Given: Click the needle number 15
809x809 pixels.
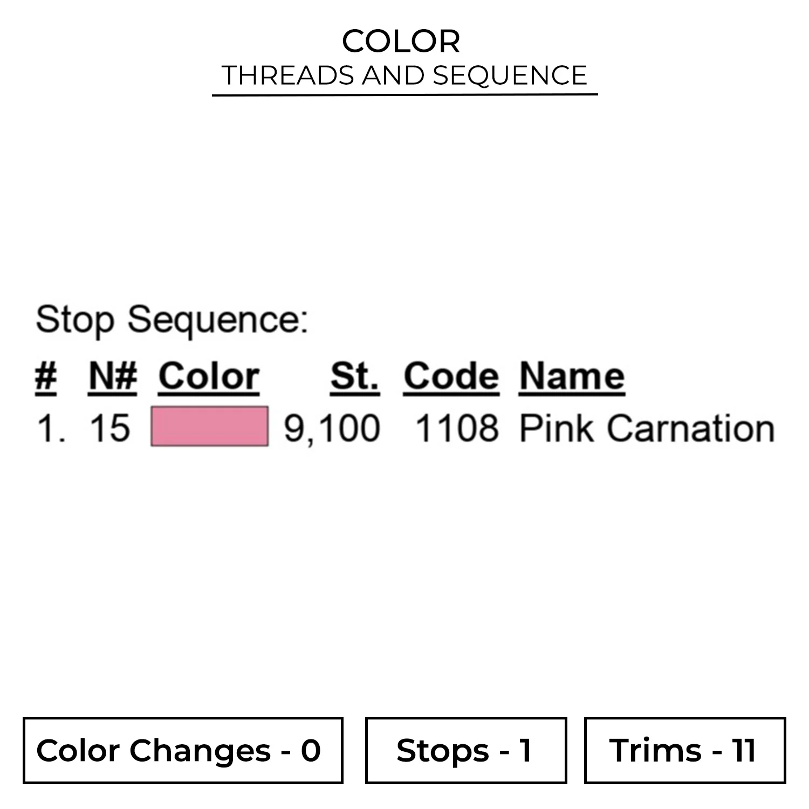Looking at the screenshot, I should click(110, 429).
